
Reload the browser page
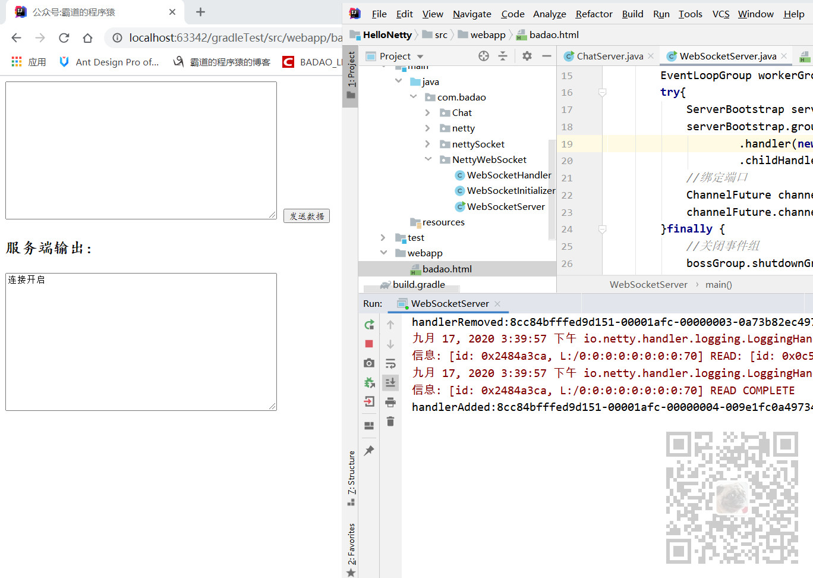coord(64,37)
